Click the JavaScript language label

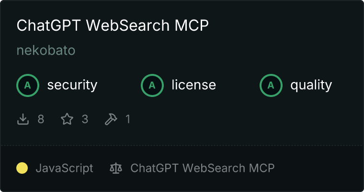pos(64,168)
